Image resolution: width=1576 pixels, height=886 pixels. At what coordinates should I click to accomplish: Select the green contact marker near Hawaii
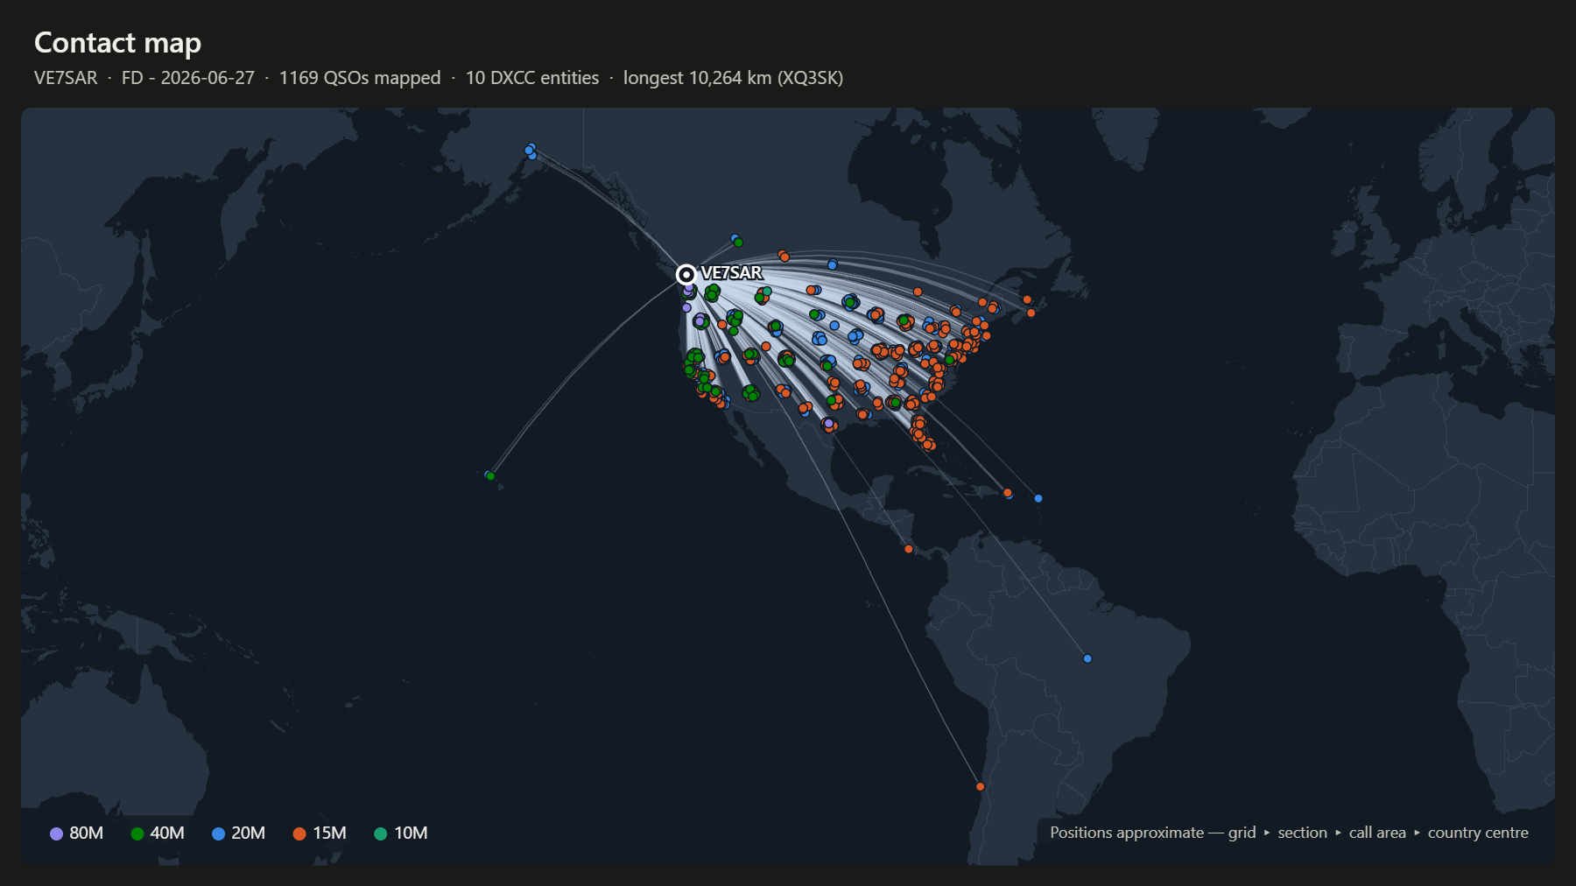pyautogui.click(x=490, y=476)
